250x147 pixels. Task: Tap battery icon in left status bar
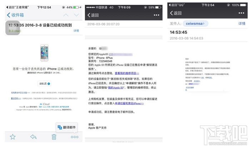point(76,7)
